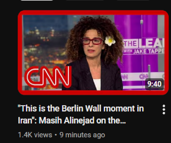Screen dimensions: 171x143
Task: Click "WITH JAKE TAPPER" banner text
Action: (144, 51)
